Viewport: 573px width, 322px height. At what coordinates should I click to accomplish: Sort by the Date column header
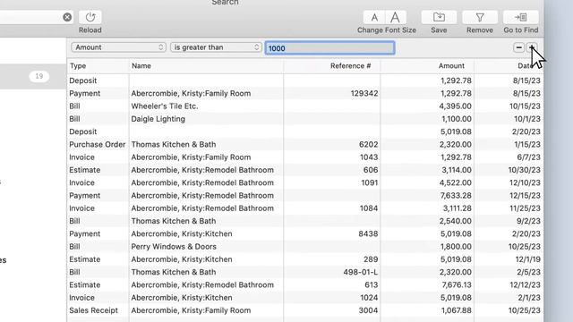(x=509, y=65)
